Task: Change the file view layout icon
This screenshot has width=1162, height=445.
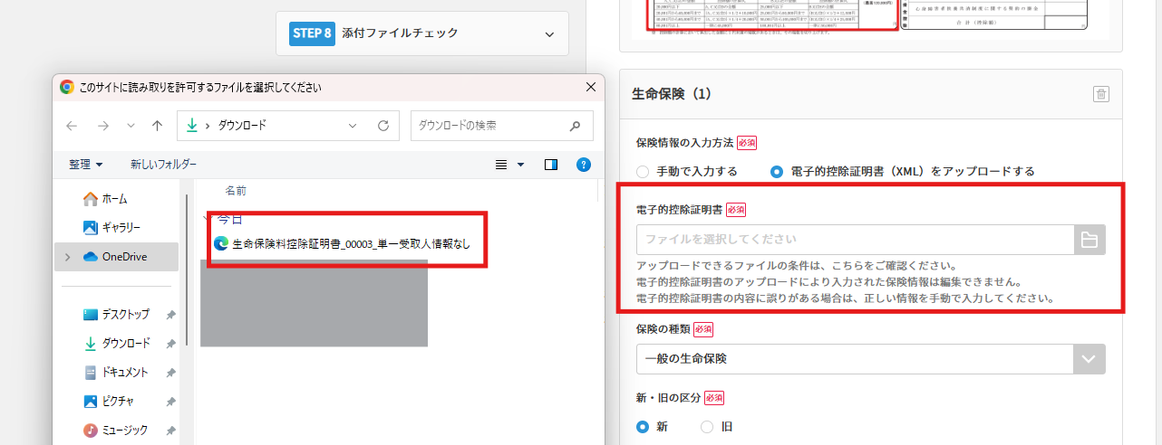Action: [501, 165]
